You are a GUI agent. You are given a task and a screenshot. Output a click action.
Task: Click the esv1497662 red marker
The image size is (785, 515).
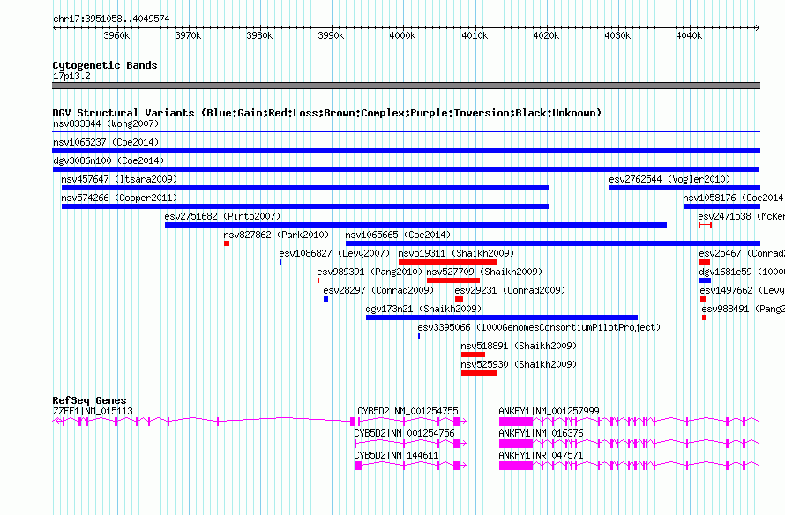point(703,299)
